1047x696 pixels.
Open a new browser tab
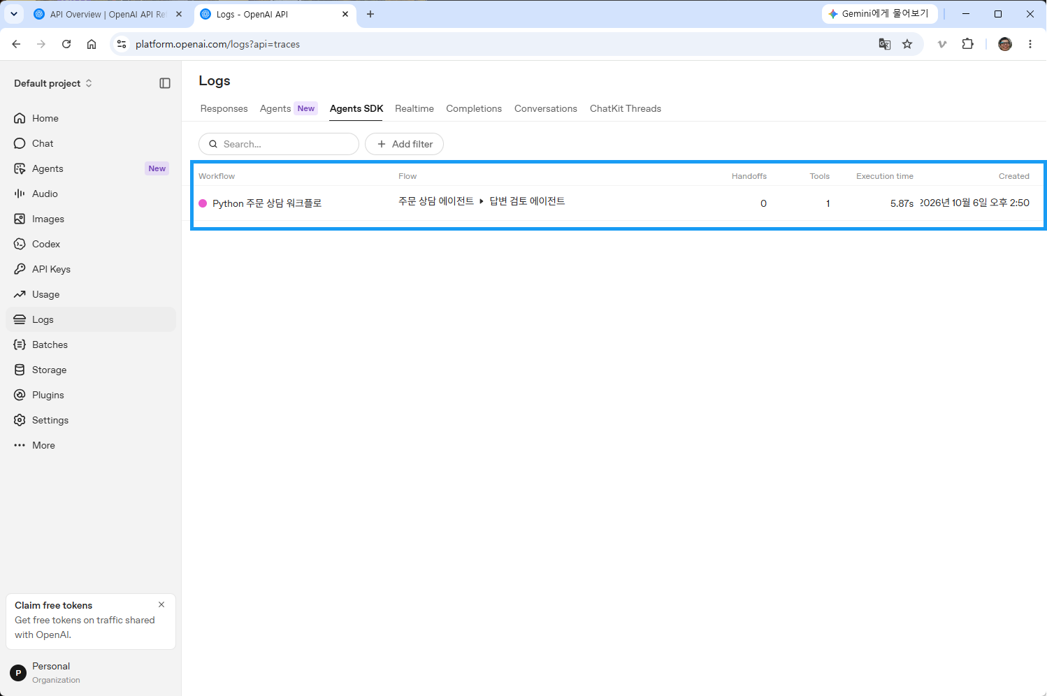(x=370, y=14)
